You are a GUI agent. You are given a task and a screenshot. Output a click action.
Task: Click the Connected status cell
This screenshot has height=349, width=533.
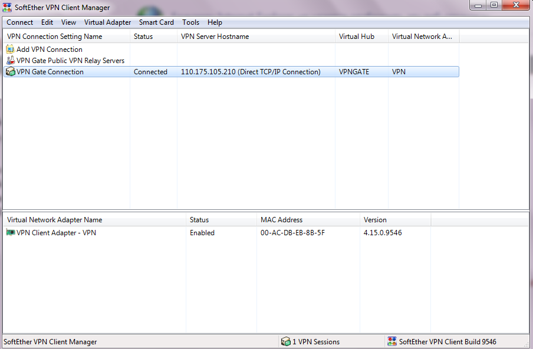click(150, 72)
